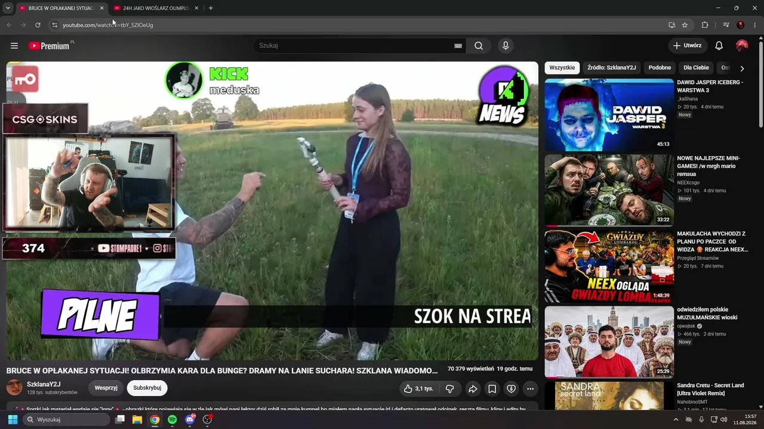764x429 pixels.
Task: Click the David Jasper Warstwa 3 thumbnail
Action: point(609,115)
